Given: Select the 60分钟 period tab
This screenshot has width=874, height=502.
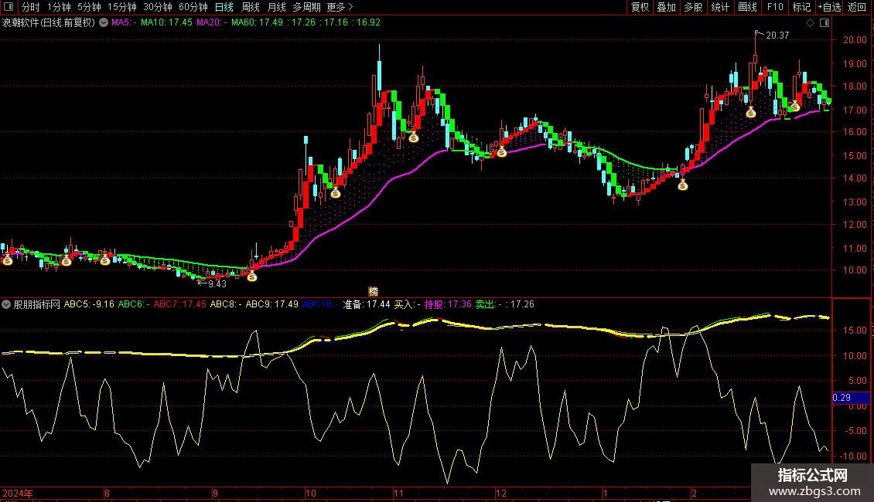Looking at the screenshot, I should [193, 7].
